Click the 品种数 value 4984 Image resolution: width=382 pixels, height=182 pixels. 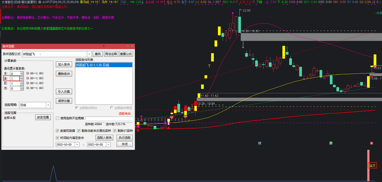100,124
